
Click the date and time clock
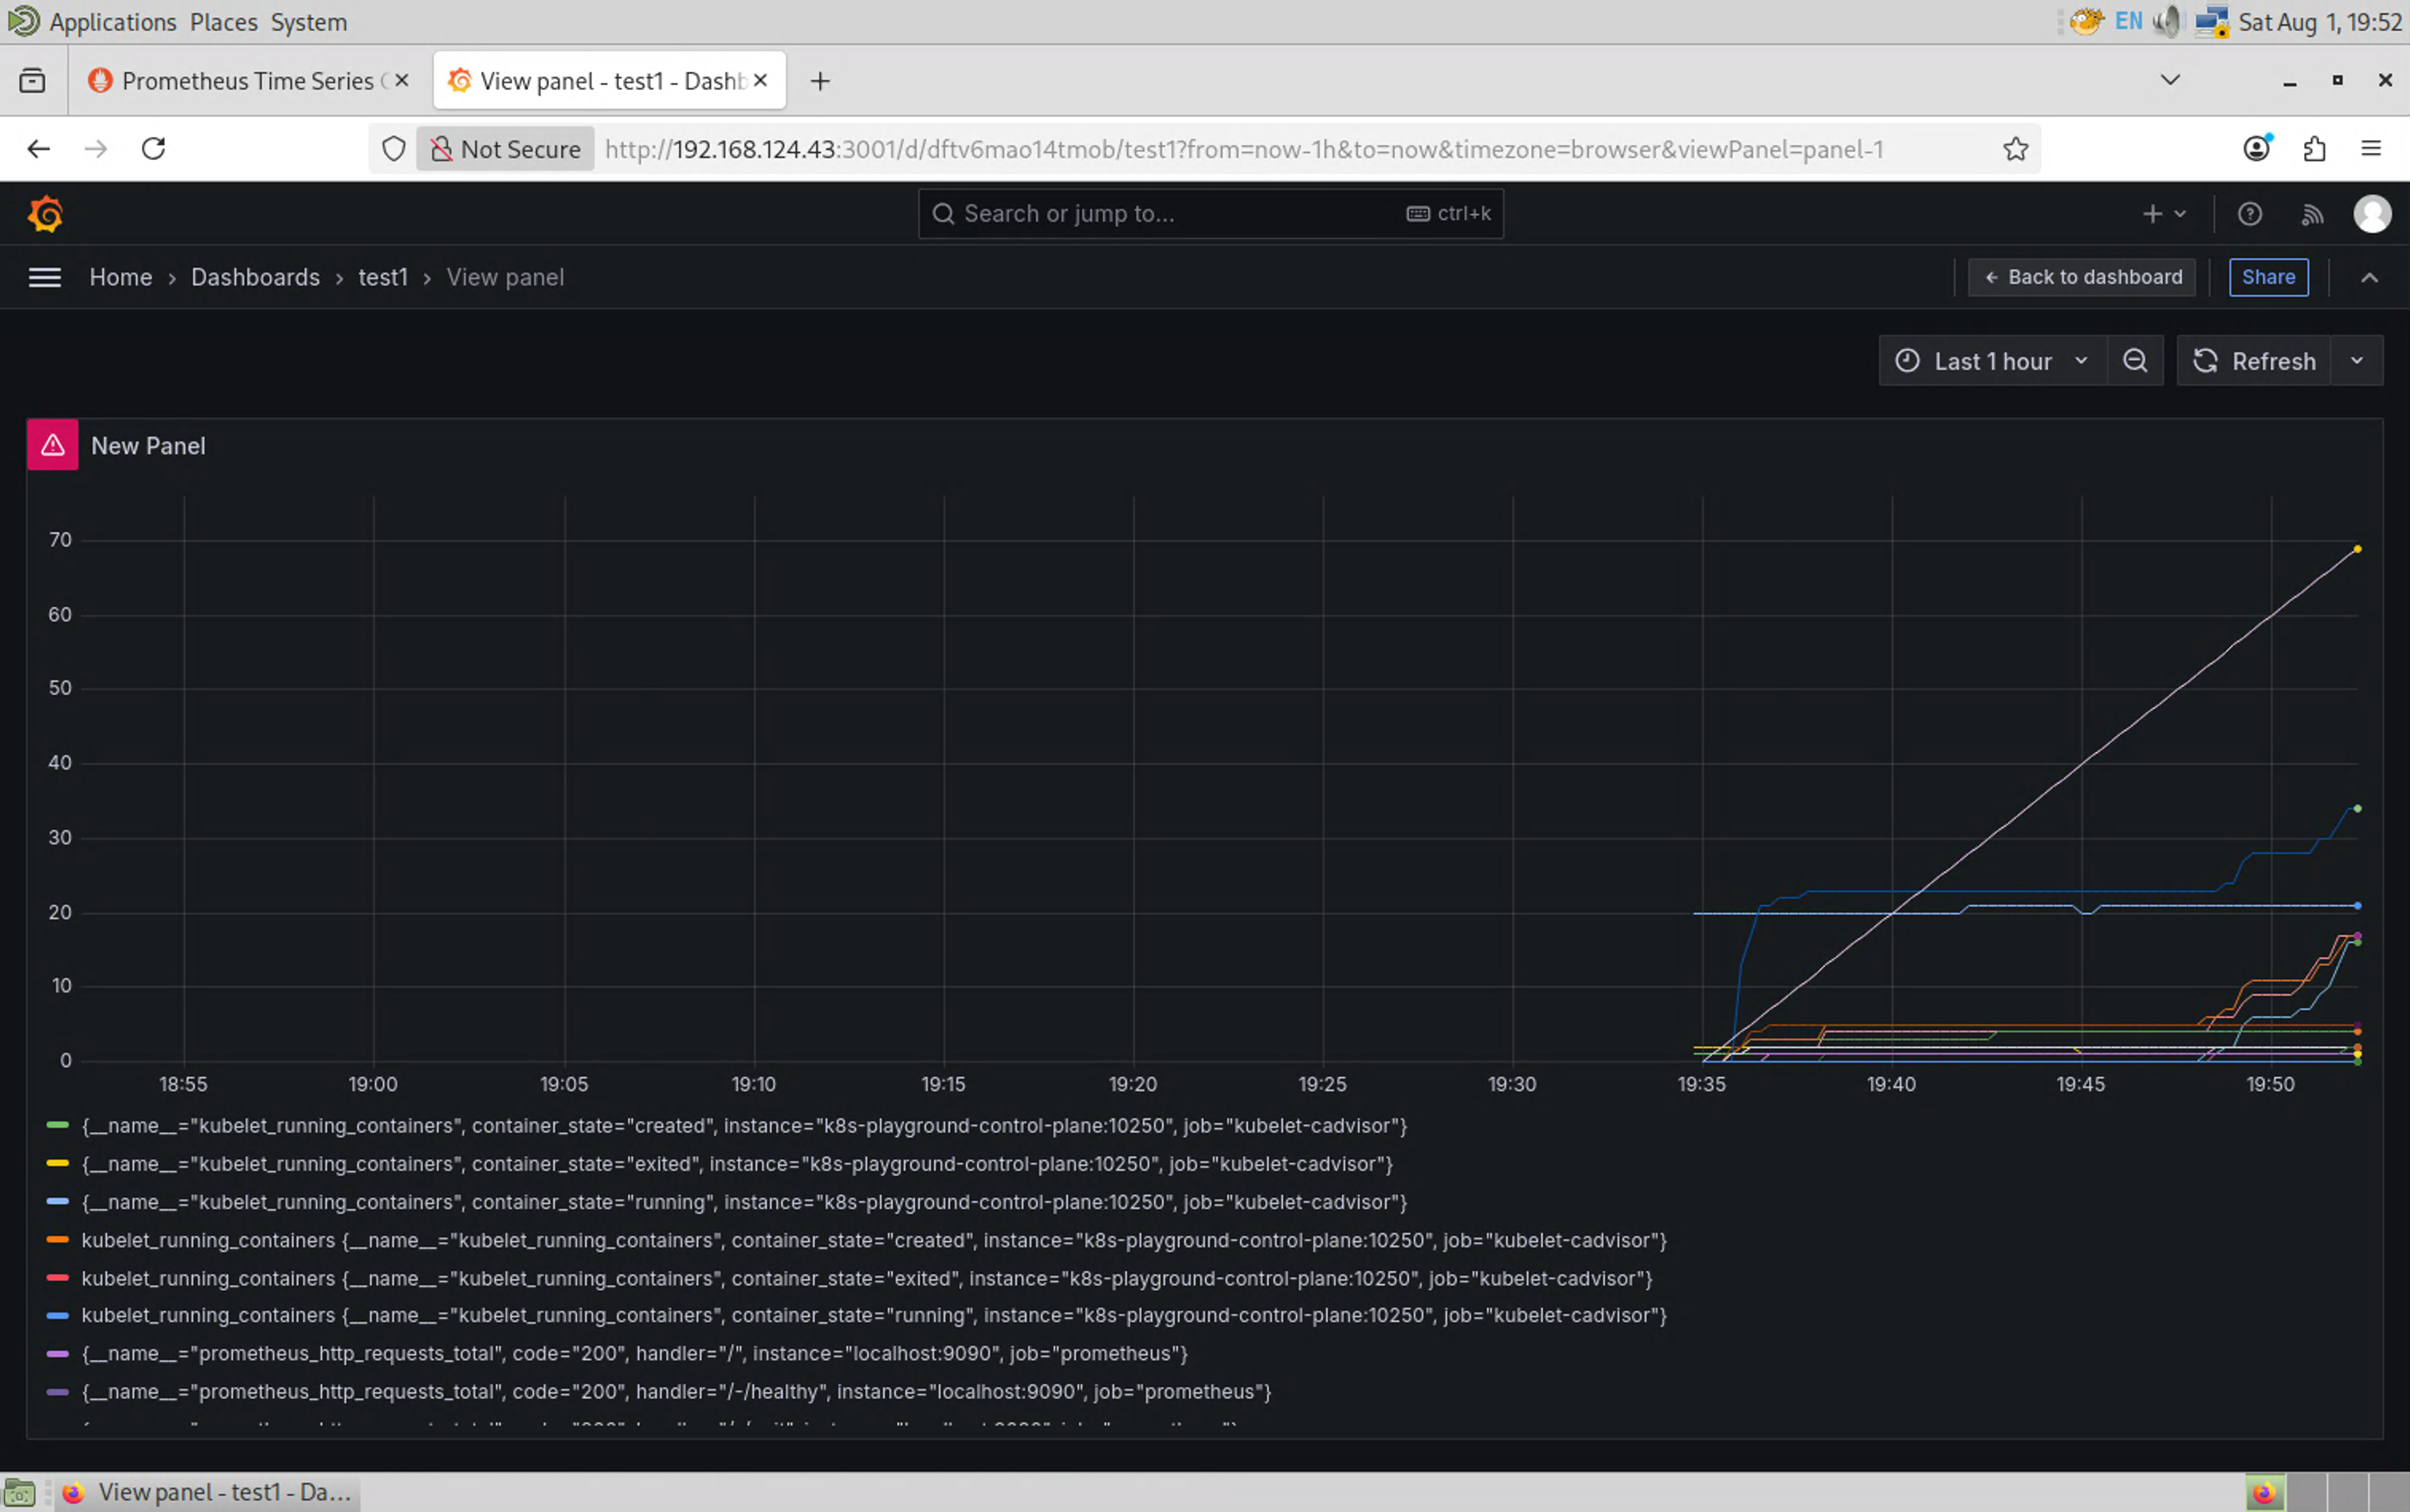pos(2318,22)
